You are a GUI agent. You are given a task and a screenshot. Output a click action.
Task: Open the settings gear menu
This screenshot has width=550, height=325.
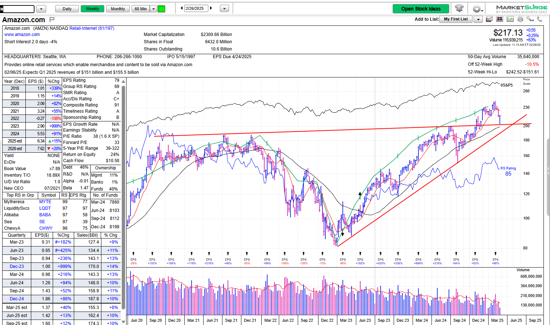(x=477, y=9)
